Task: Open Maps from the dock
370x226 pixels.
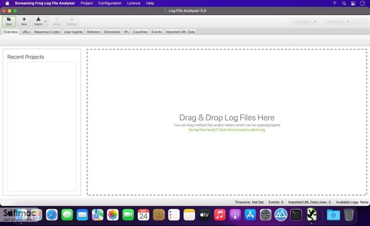Action: click(97, 215)
